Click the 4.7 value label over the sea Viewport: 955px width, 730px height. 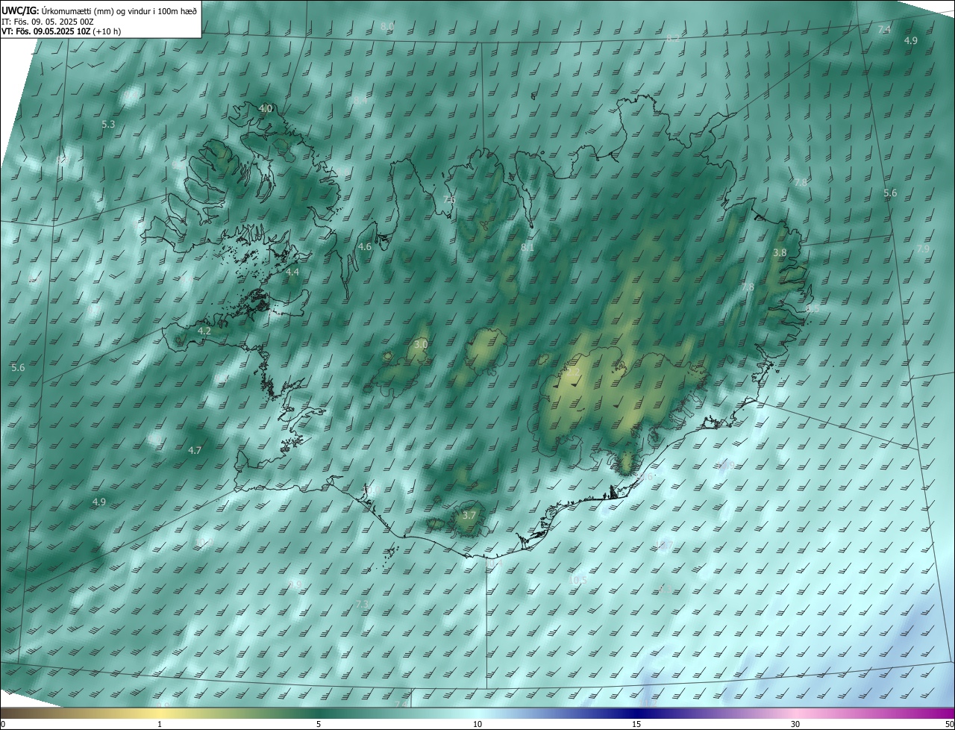click(195, 450)
